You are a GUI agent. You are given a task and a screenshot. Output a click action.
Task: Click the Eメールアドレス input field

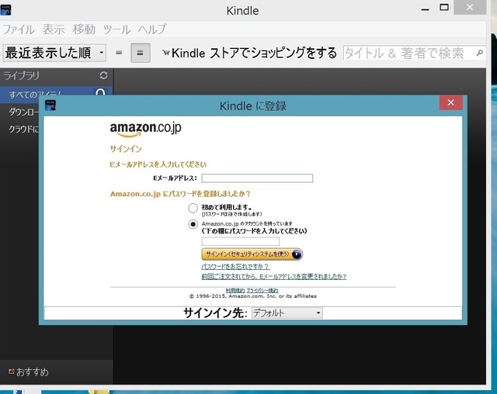[257, 178]
